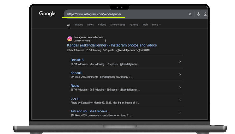
Task: Click the Google logo
Action: point(47,14)
